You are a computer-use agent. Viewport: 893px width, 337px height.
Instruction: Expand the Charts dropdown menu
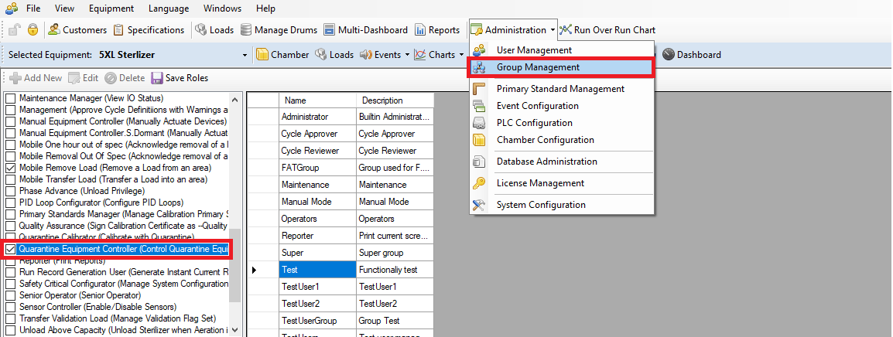461,55
